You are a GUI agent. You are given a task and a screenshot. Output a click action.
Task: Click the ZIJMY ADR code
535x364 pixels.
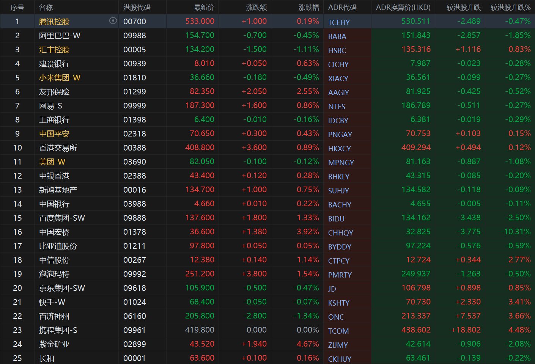click(338, 345)
